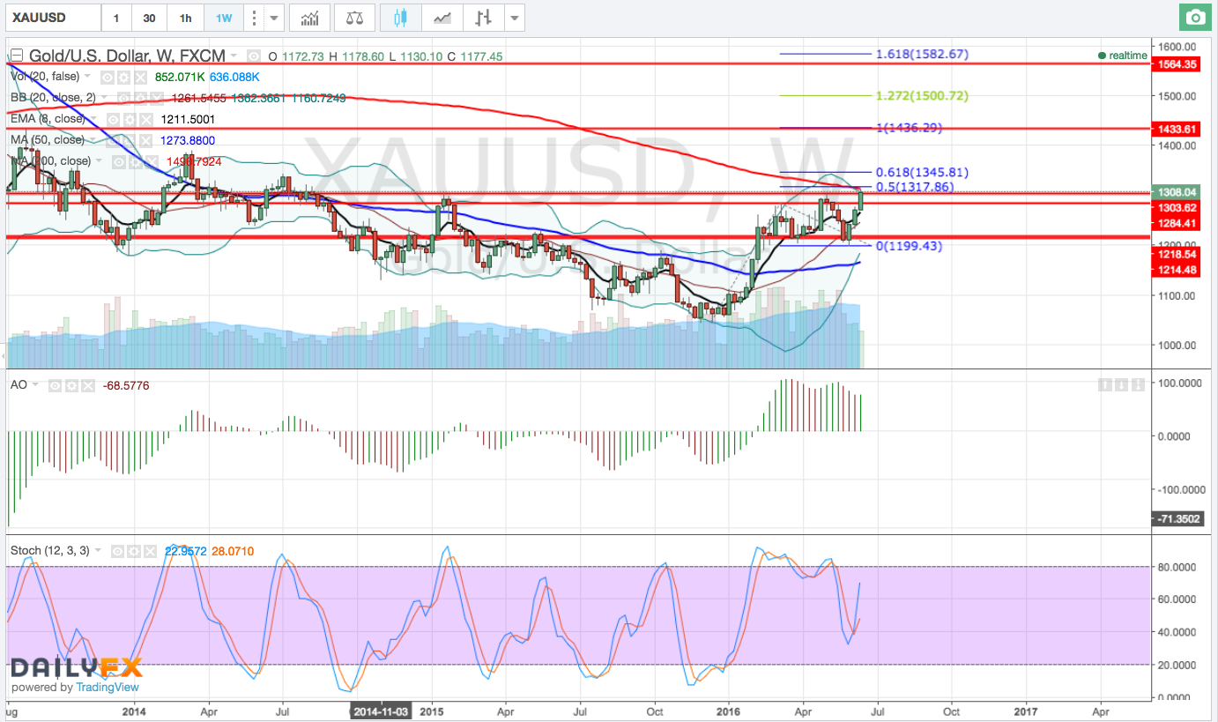Open the chart style dropdown arrow

(x=516, y=18)
